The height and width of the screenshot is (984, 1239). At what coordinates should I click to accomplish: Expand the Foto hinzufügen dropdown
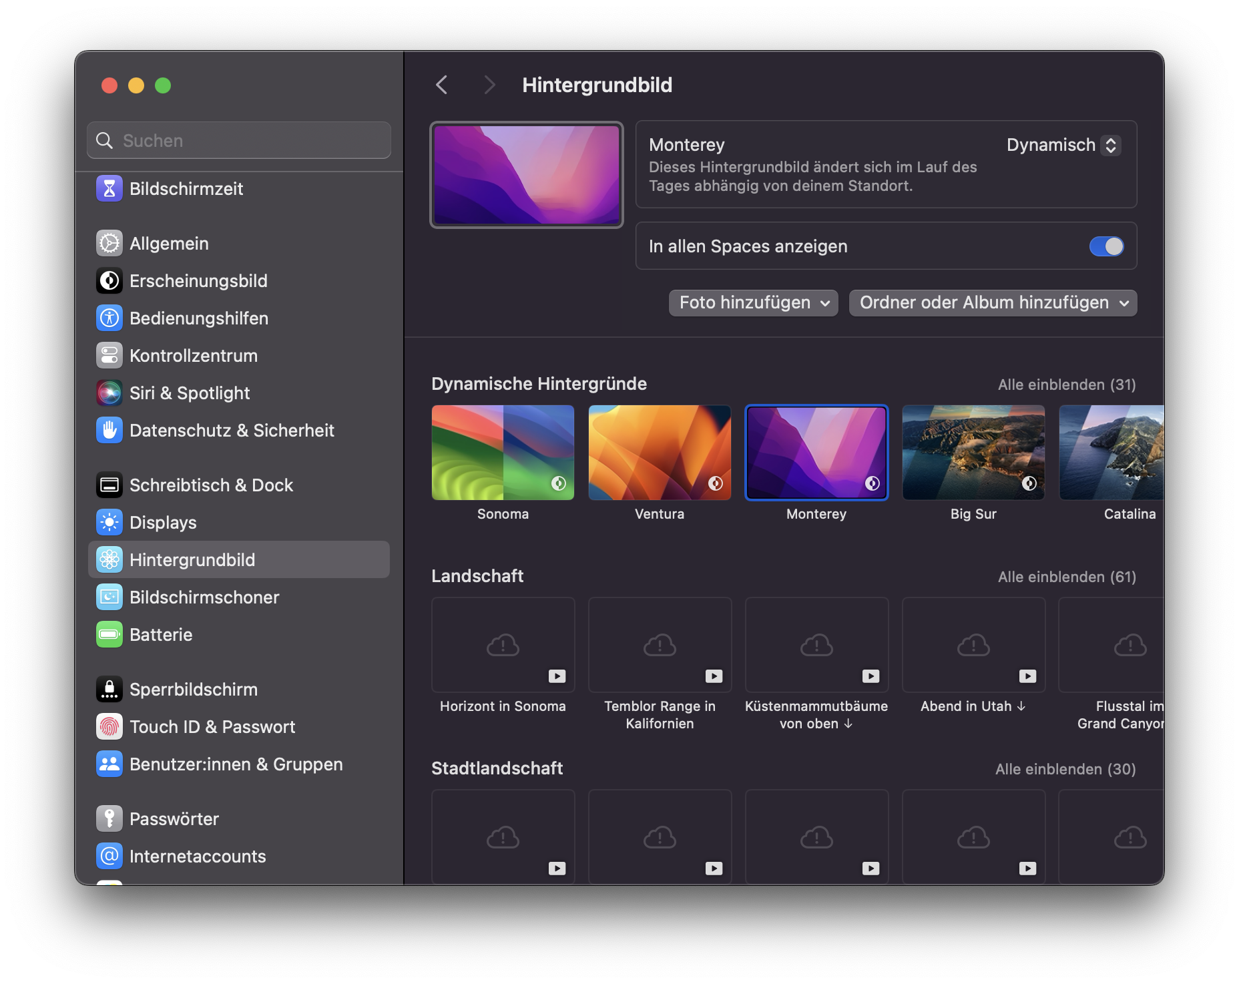753,303
